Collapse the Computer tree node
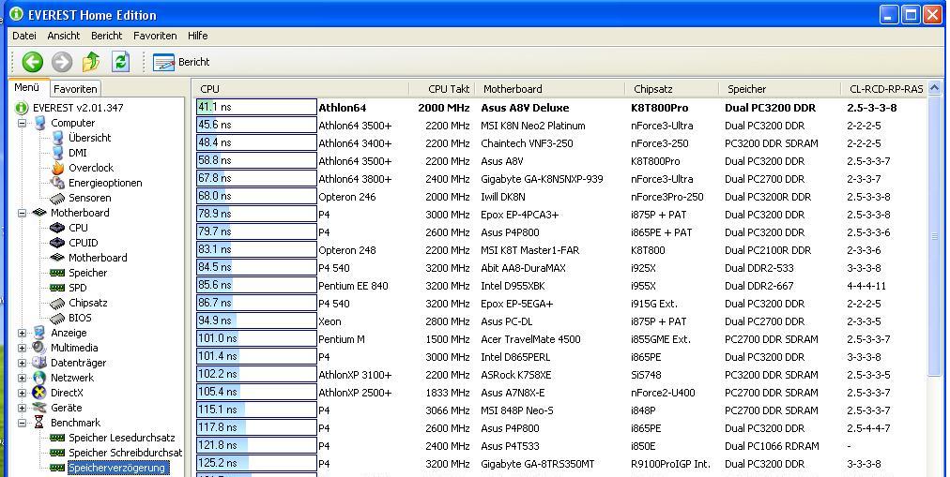 (22, 123)
